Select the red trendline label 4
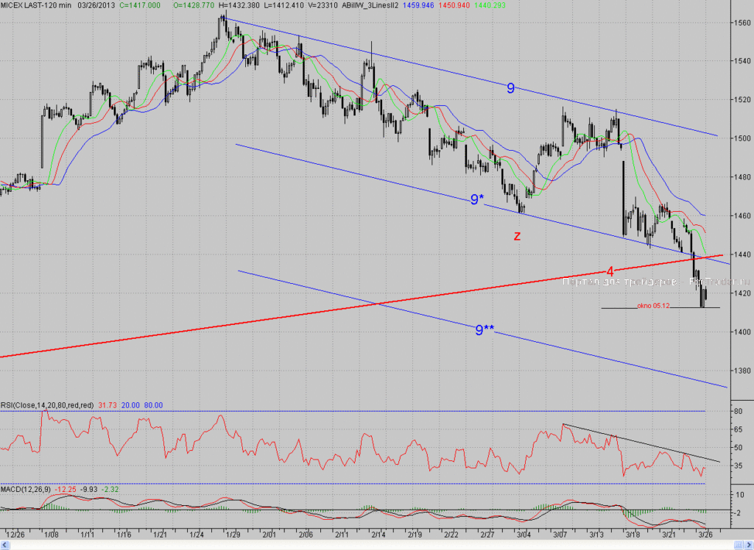 click(610, 271)
